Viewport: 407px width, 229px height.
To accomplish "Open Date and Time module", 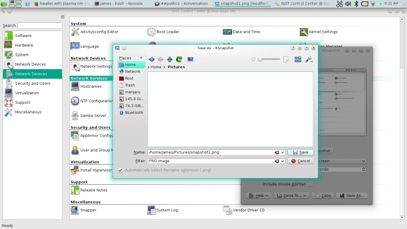I will (242, 32).
